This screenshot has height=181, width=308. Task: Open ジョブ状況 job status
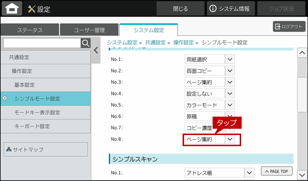tap(281, 9)
